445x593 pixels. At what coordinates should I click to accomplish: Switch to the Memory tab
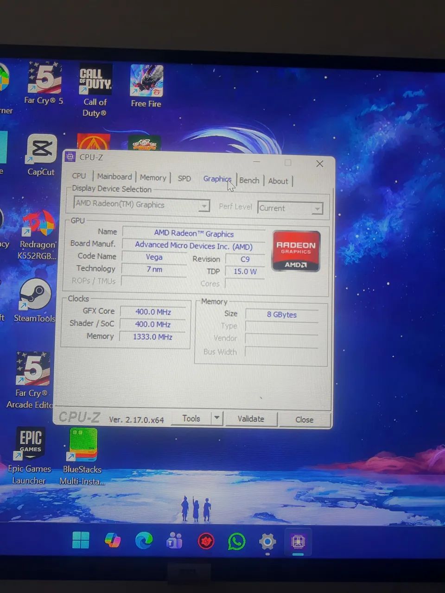(x=153, y=177)
